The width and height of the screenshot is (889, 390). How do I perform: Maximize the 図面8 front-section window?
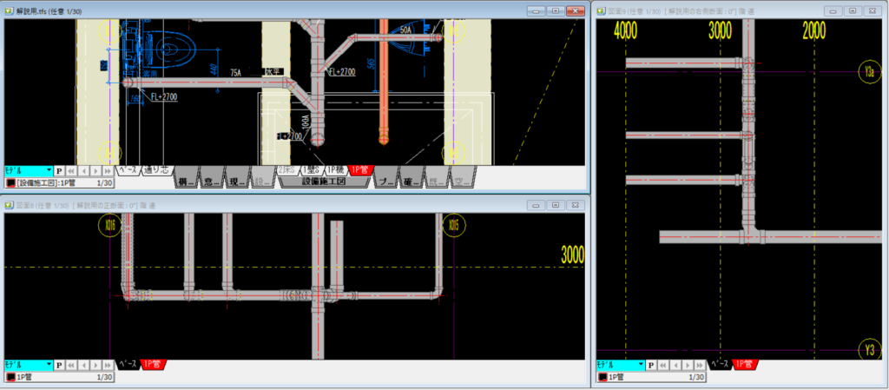point(554,205)
